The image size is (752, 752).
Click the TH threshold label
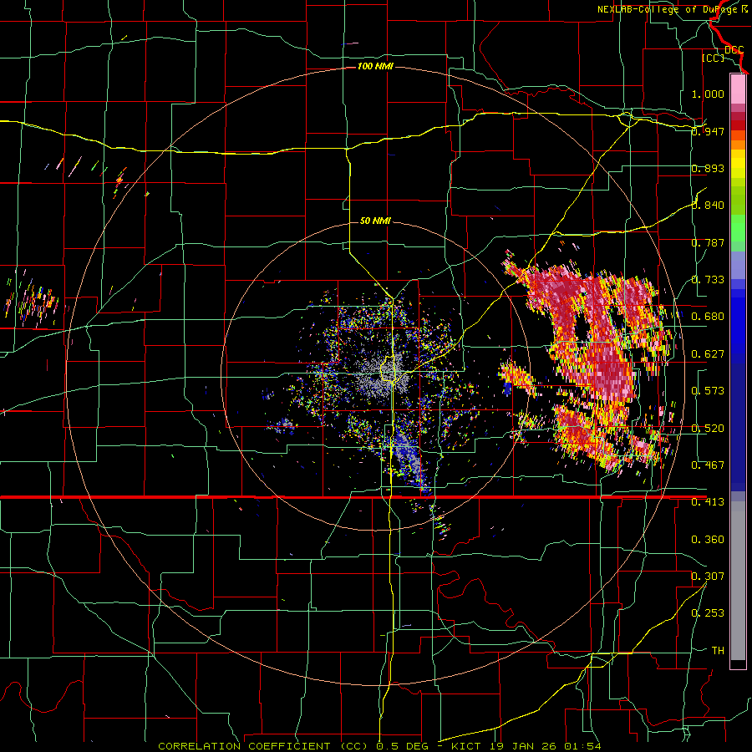click(x=718, y=651)
